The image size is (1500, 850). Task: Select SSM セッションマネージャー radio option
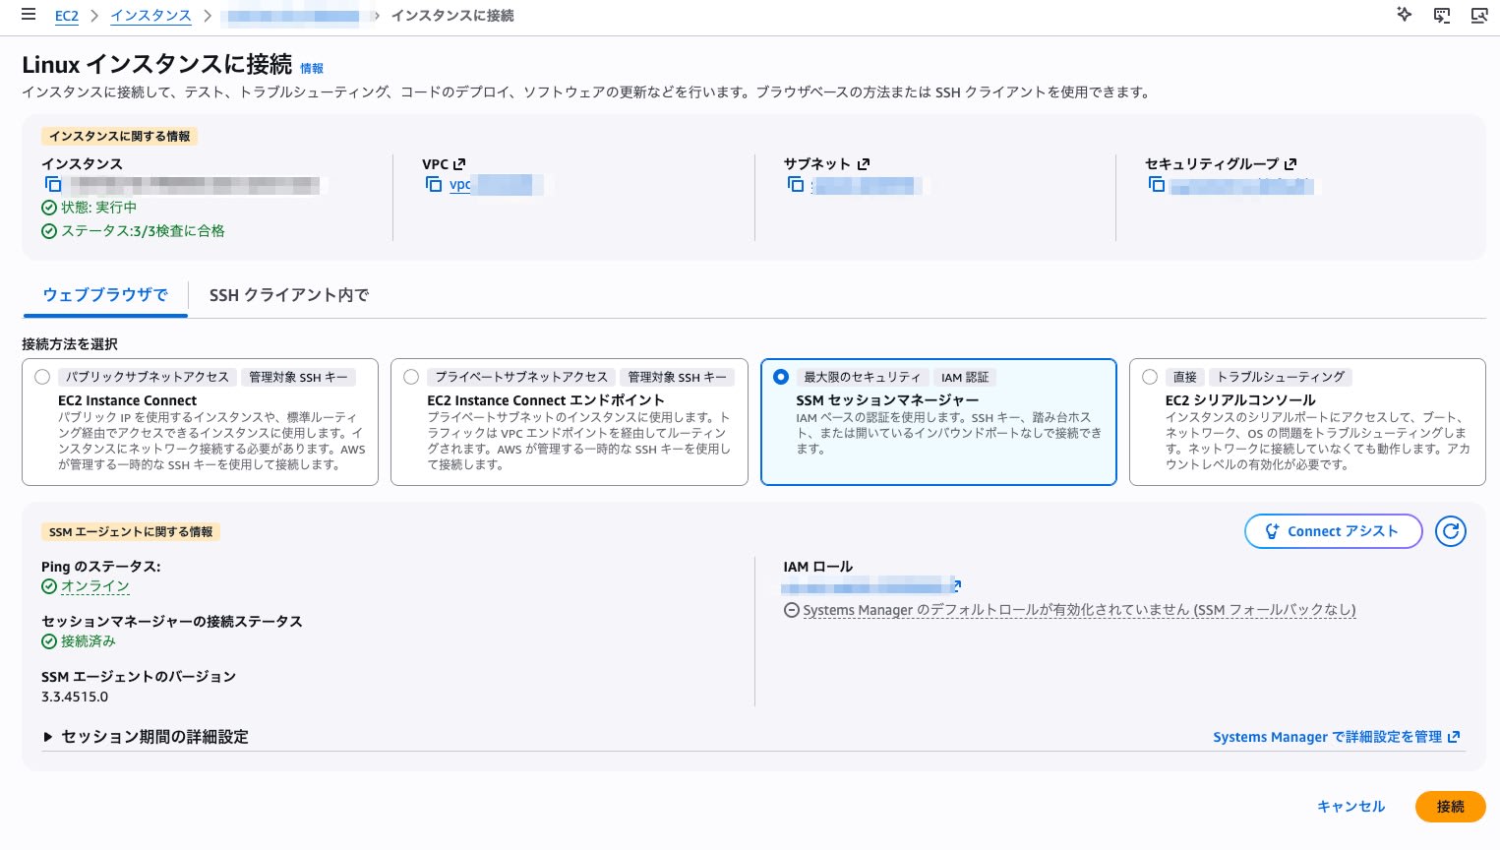[x=781, y=377]
